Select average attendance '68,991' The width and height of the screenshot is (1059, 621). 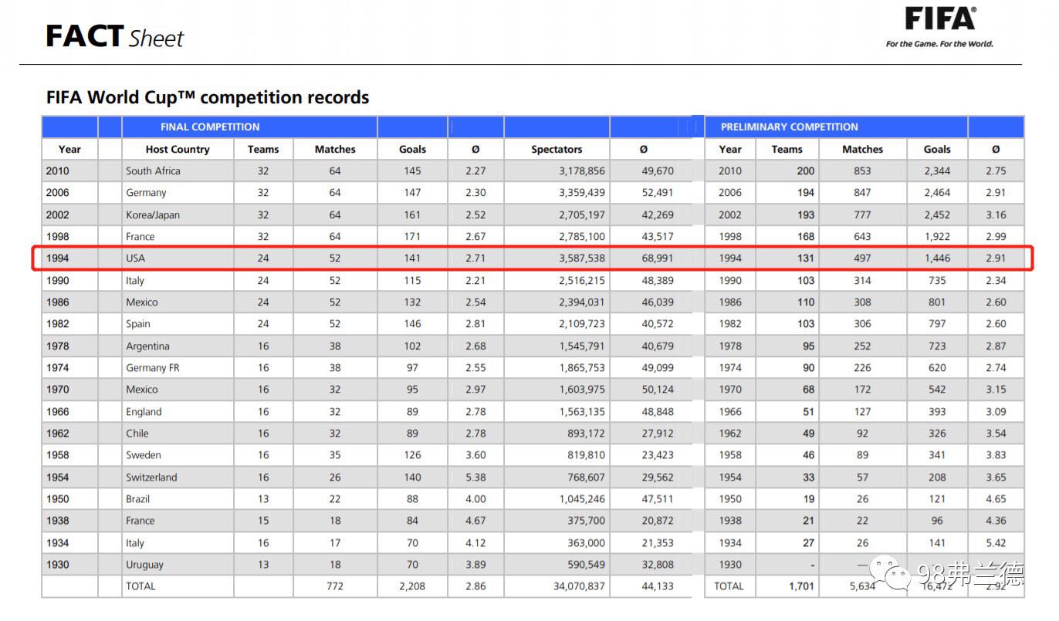click(x=658, y=258)
